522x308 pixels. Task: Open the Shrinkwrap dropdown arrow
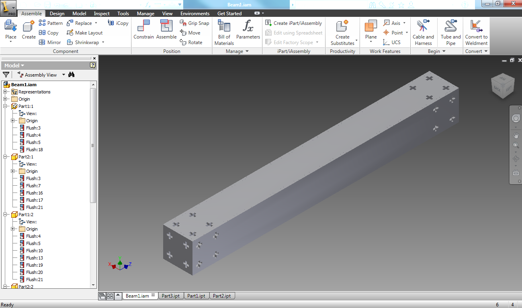[x=103, y=43]
